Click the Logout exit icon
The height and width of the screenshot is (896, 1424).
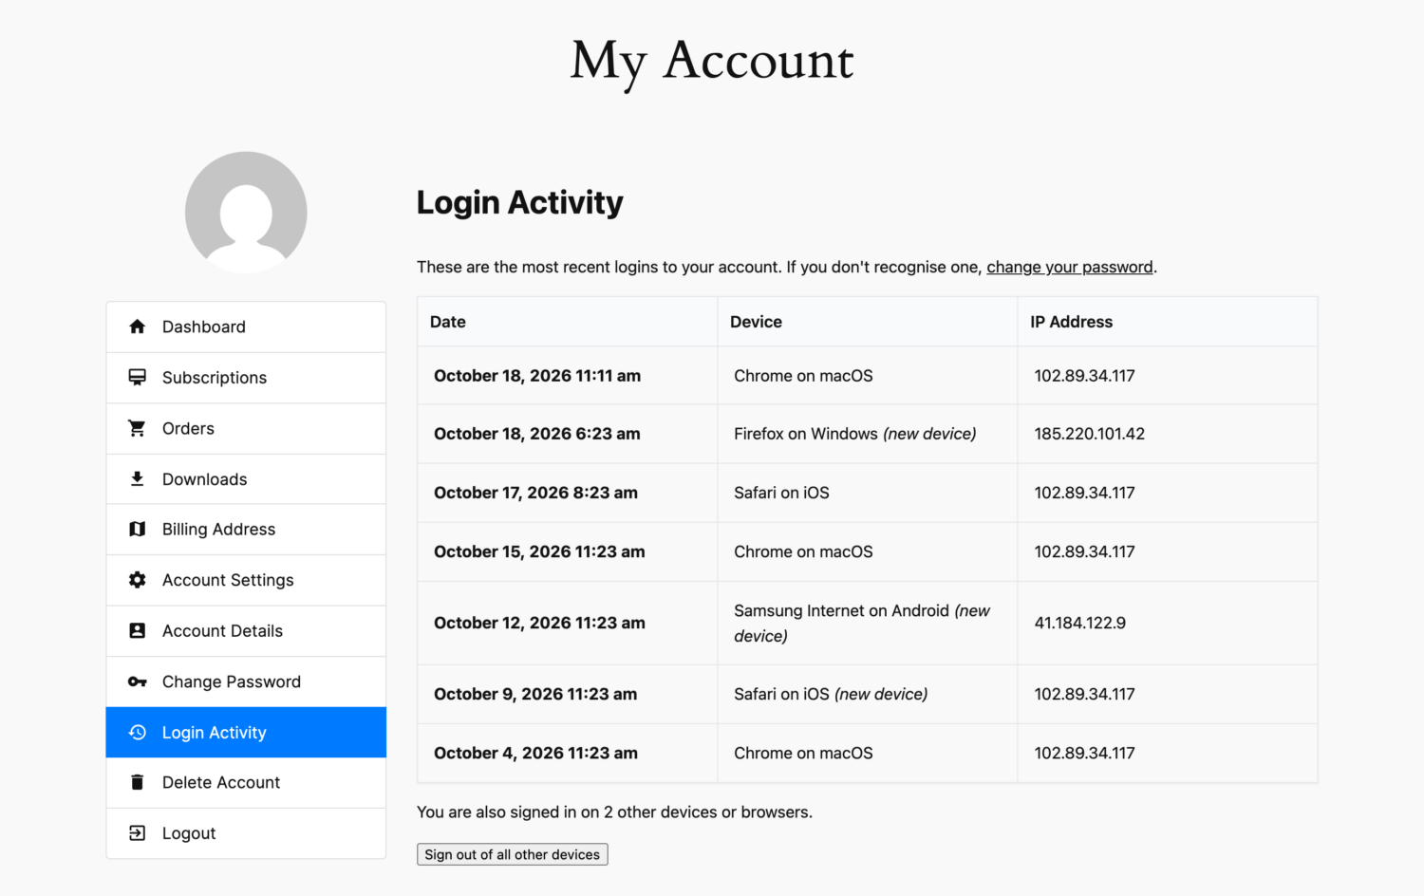pos(138,833)
